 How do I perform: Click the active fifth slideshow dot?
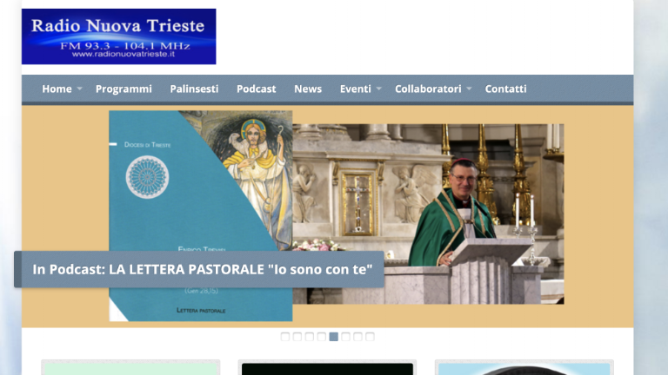[333, 337]
